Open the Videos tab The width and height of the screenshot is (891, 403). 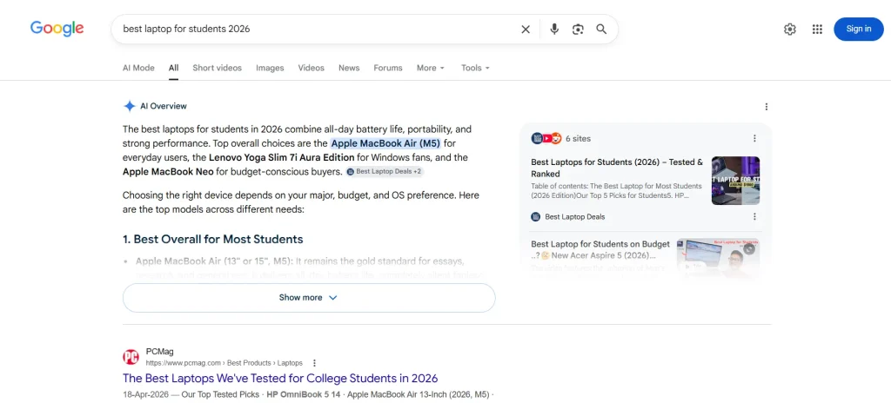pos(312,68)
